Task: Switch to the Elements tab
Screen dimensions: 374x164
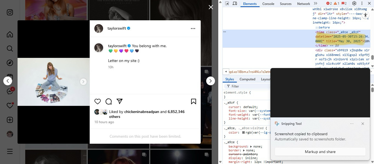Action: (x=250, y=4)
